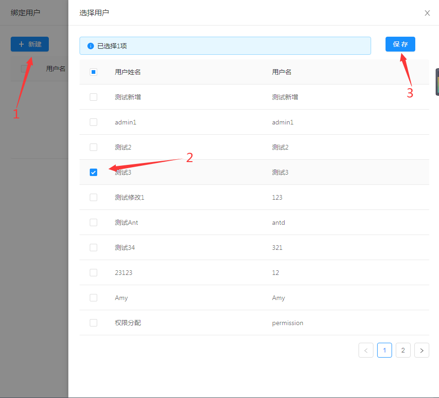Click the blue info icon in selection alert
Image resolution: width=439 pixels, height=398 pixels.
[91, 46]
